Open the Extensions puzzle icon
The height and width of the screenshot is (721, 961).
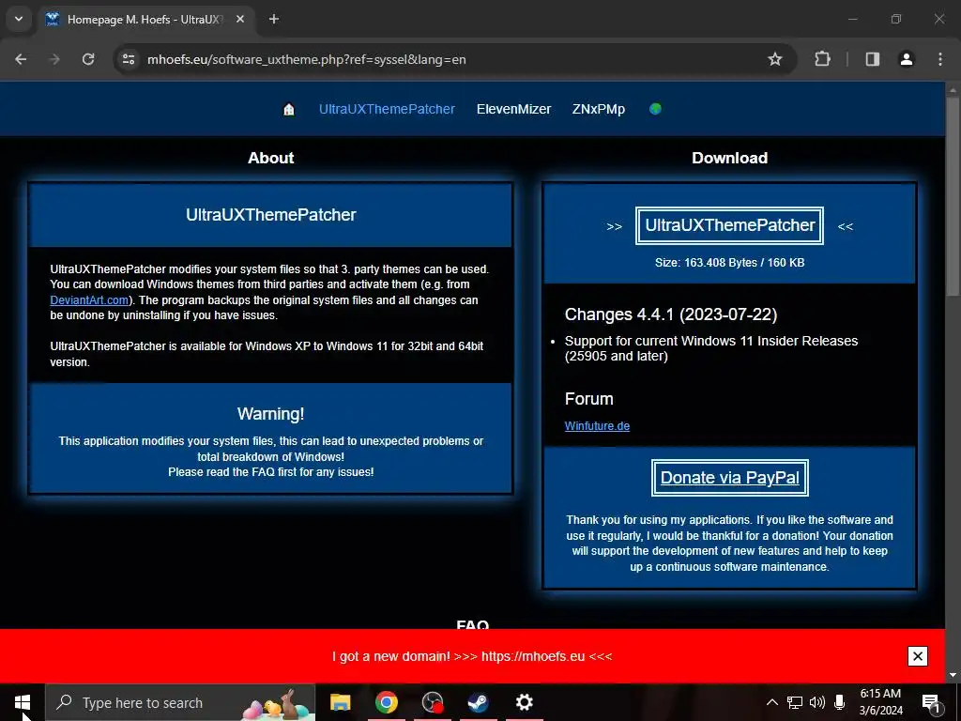pos(822,59)
